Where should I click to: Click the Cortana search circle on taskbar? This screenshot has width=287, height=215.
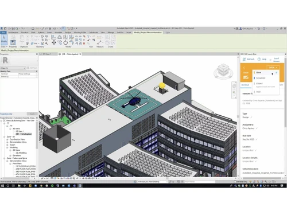(8, 186)
